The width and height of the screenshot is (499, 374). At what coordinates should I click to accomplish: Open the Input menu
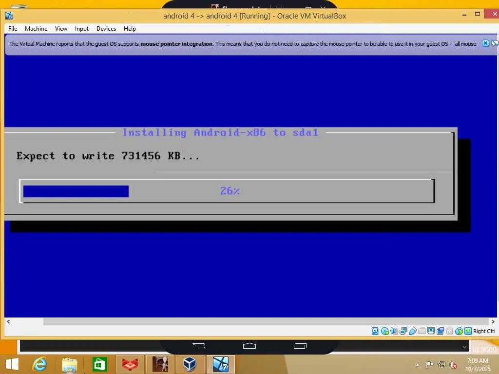pyautogui.click(x=82, y=29)
